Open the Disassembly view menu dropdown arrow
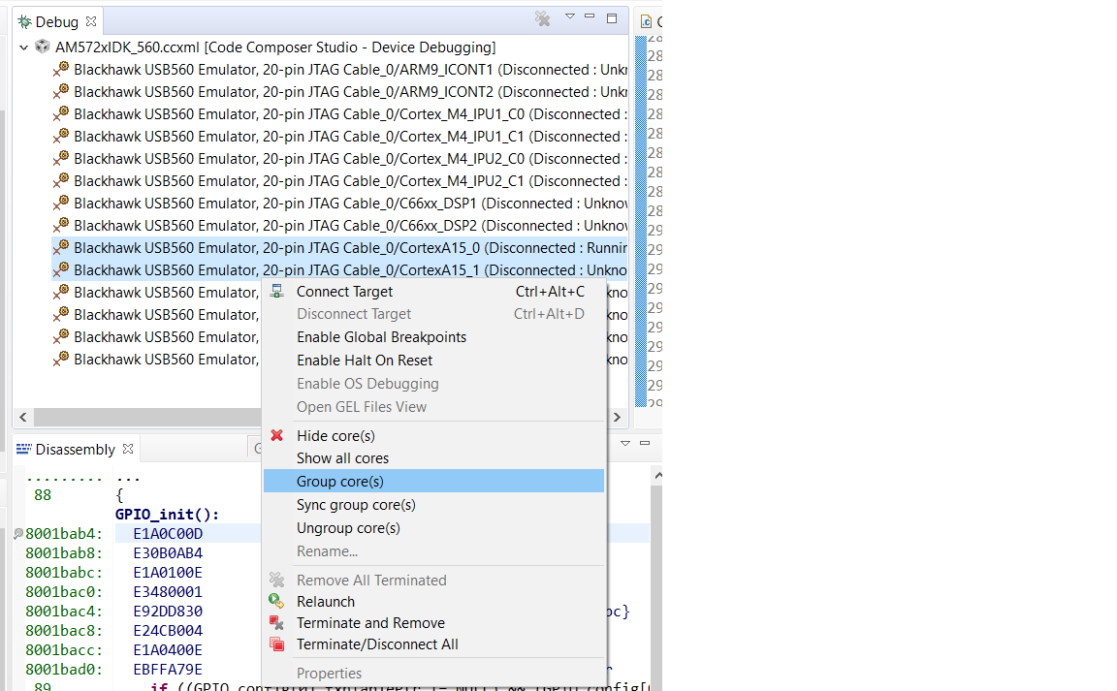Viewport: 1117px width, 691px height. click(x=624, y=443)
